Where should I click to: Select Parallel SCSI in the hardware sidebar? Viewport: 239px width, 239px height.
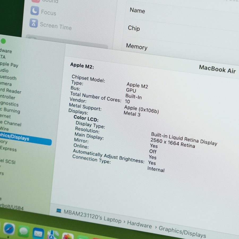tap(8, 161)
